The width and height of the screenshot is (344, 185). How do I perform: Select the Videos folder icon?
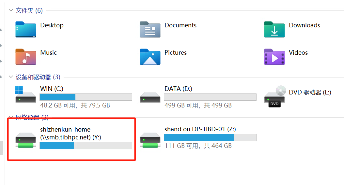pos(274,57)
